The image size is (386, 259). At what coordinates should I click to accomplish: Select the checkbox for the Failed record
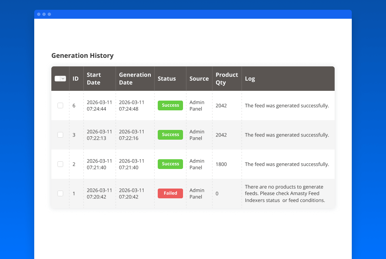coord(60,193)
